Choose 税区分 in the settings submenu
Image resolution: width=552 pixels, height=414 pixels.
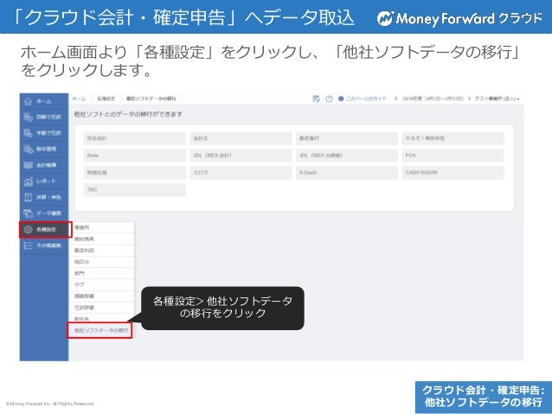click(102, 262)
